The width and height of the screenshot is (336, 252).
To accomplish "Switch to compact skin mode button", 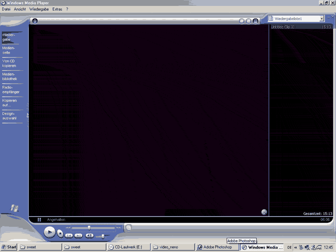I will [x=129, y=228].
